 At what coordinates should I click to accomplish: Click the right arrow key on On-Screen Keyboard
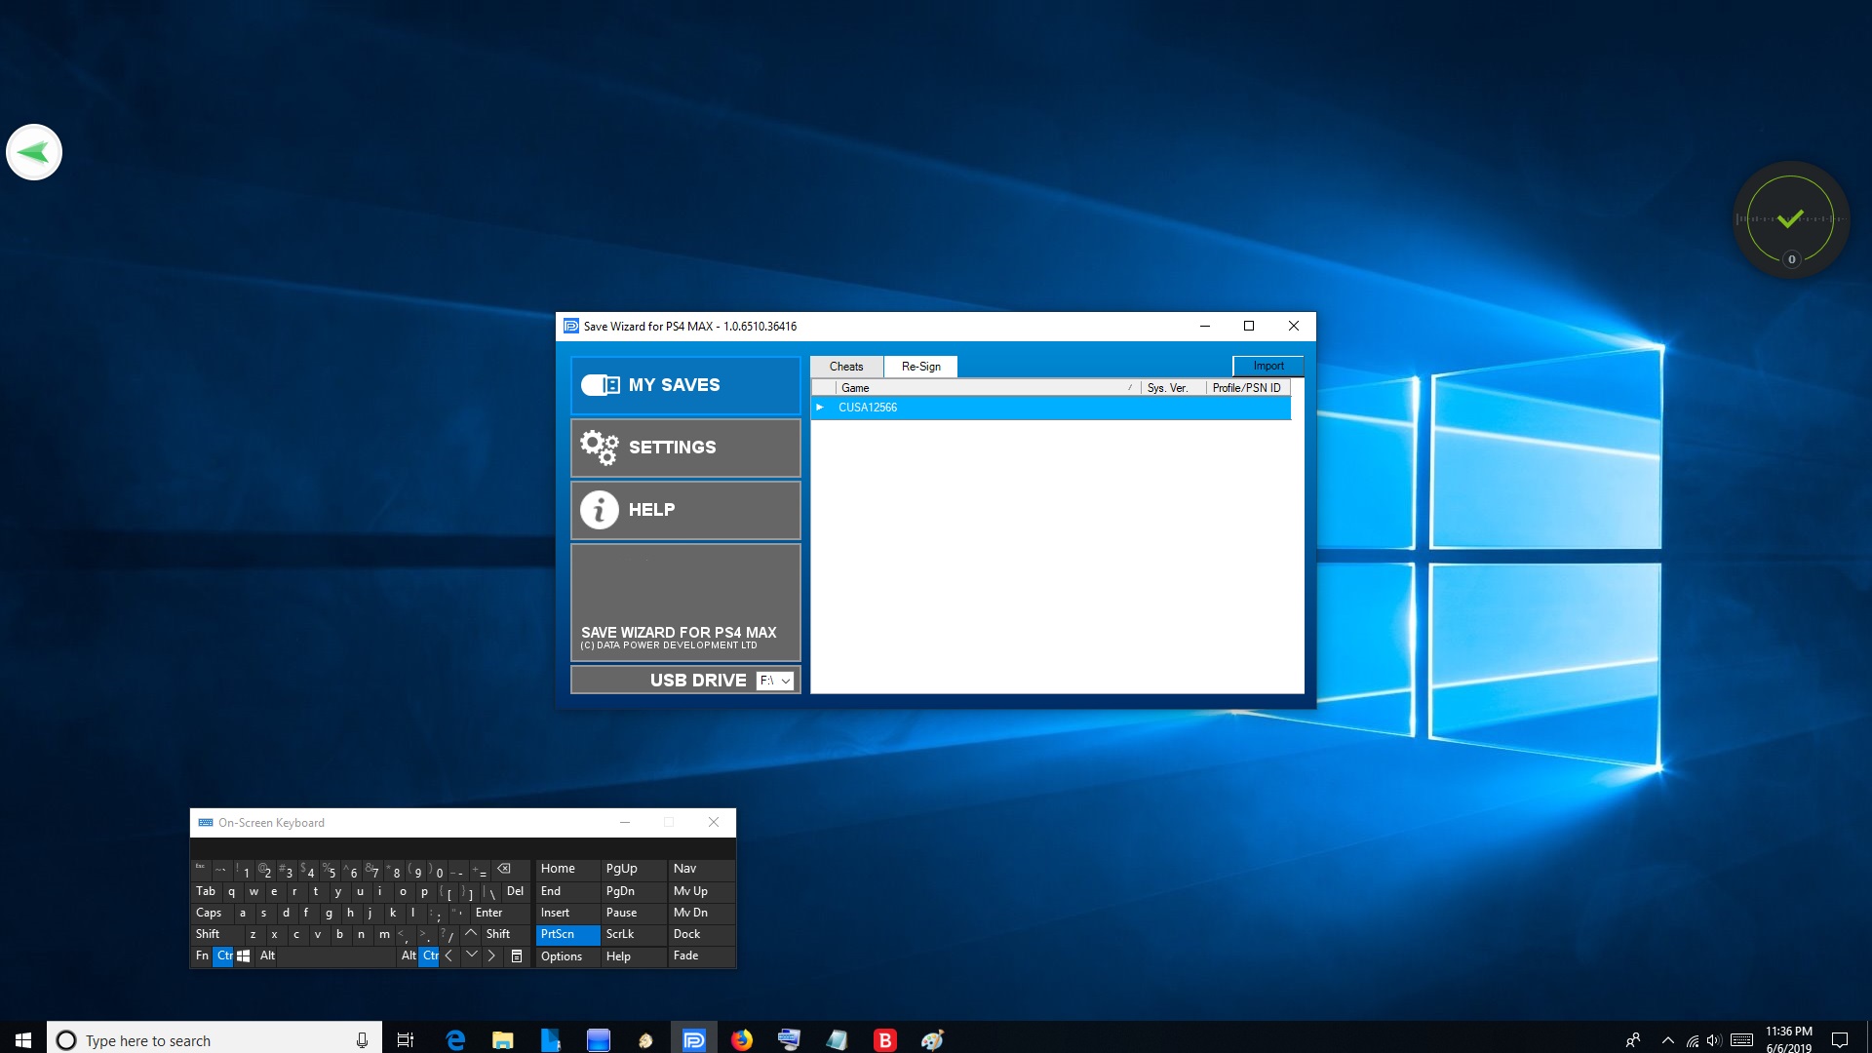pyautogui.click(x=492, y=955)
